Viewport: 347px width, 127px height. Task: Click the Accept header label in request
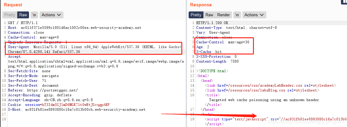[x=15, y=57]
